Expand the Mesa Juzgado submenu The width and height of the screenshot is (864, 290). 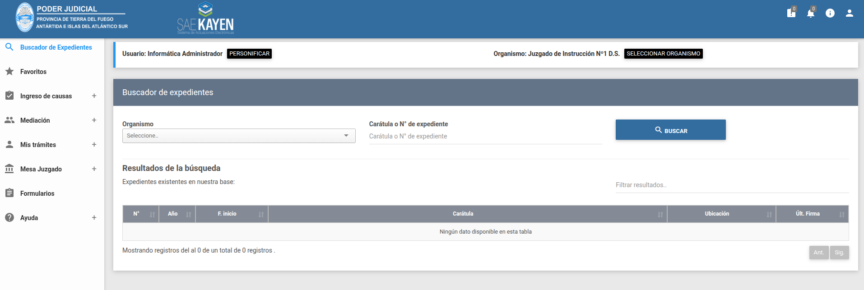click(94, 169)
